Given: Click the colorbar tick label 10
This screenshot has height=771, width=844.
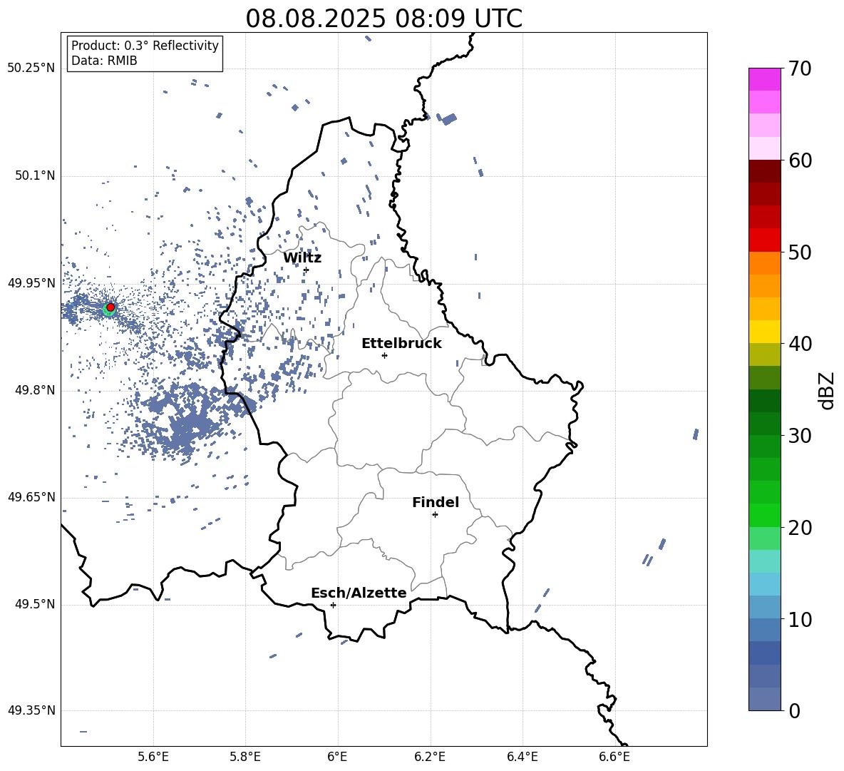Looking at the screenshot, I should 800,620.
